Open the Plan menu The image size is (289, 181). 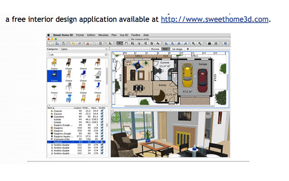[x=114, y=35]
